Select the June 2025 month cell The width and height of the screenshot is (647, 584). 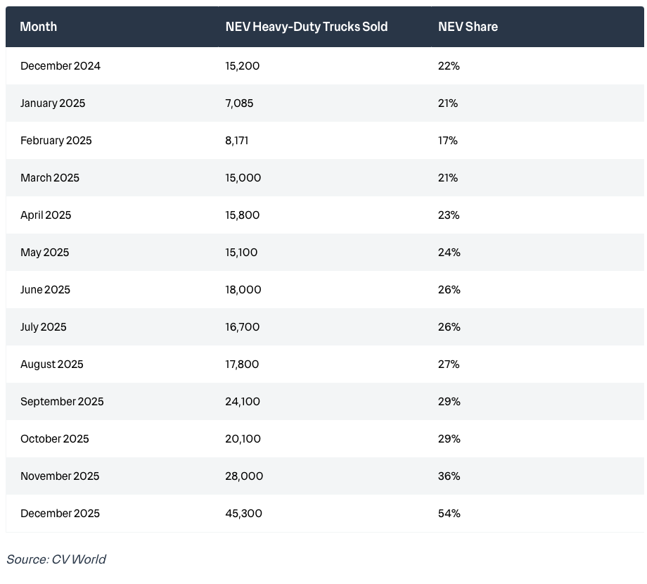coord(46,290)
